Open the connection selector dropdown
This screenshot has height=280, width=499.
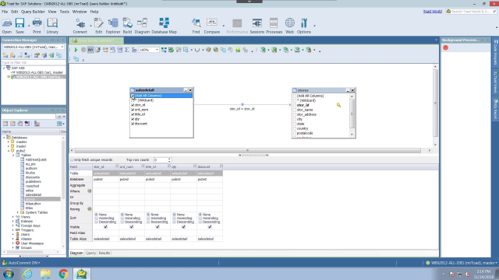(x=62, y=47)
